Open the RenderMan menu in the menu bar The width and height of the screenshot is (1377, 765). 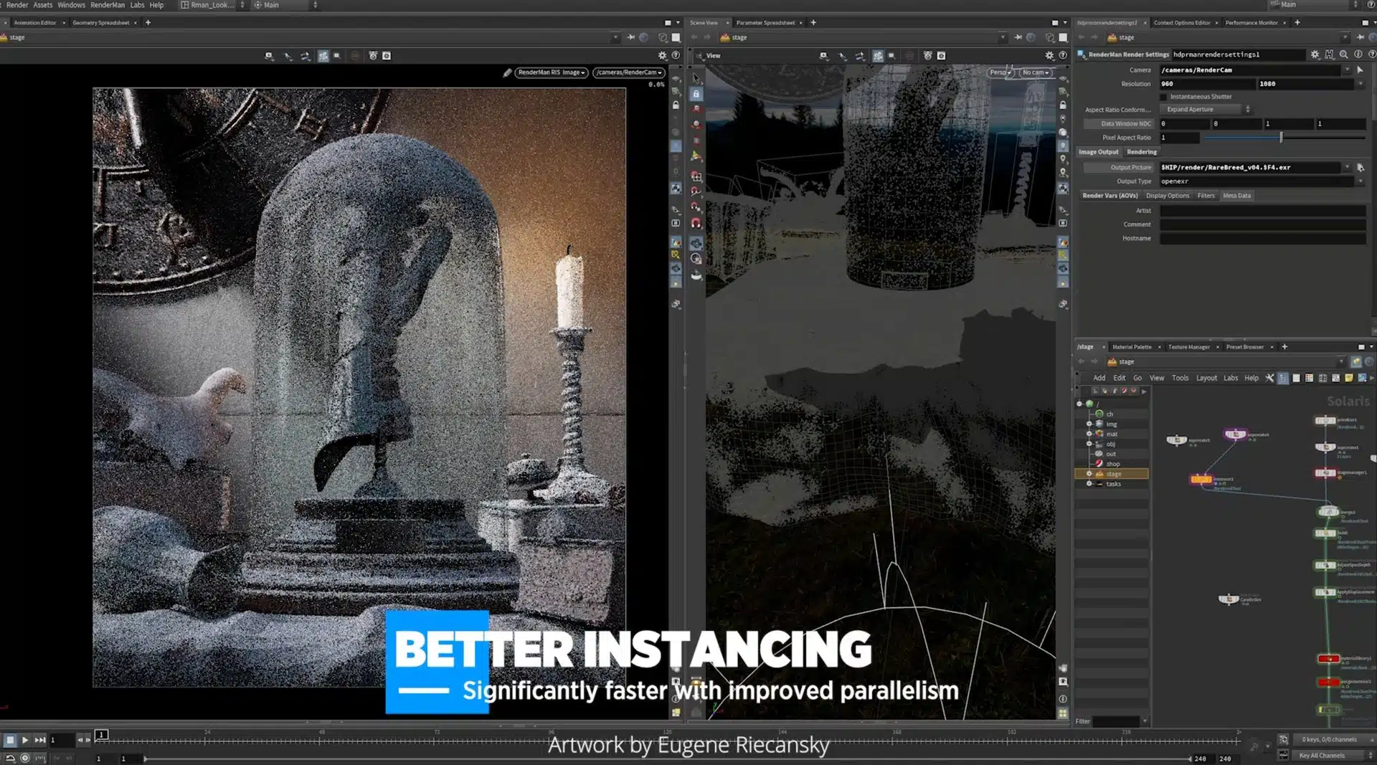pyautogui.click(x=107, y=5)
